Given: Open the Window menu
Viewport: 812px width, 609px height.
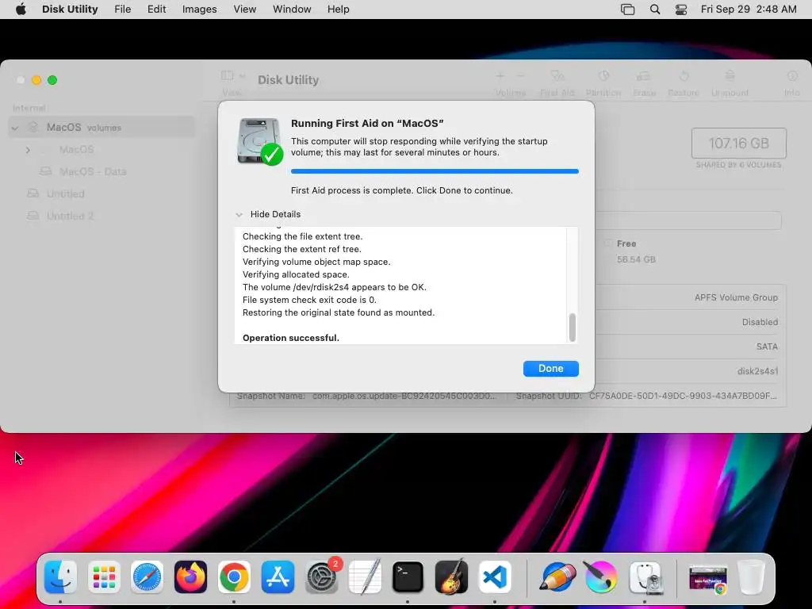Looking at the screenshot, I should click(x=292, y=10).
